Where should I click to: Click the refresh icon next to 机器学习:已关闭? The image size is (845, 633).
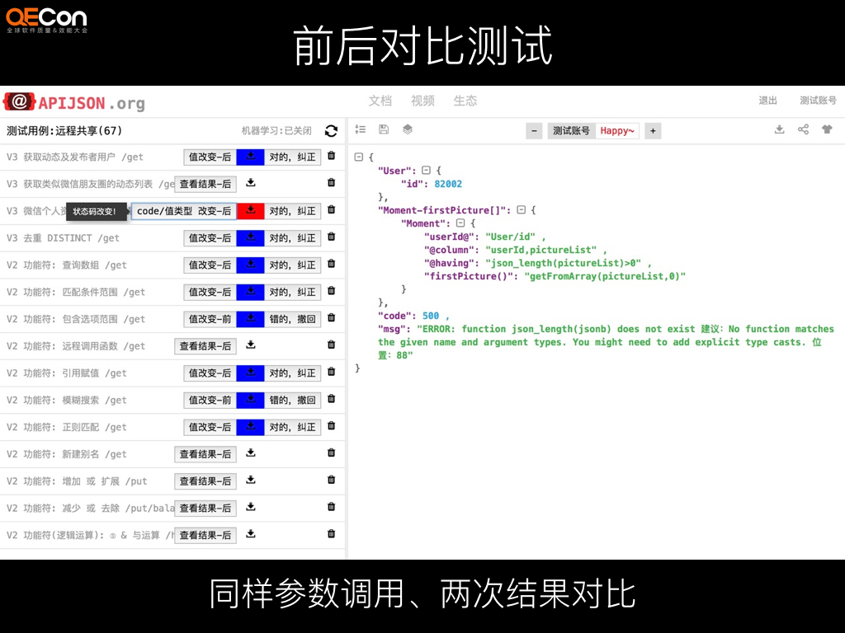pyautogui.click(x=333, y=130)
